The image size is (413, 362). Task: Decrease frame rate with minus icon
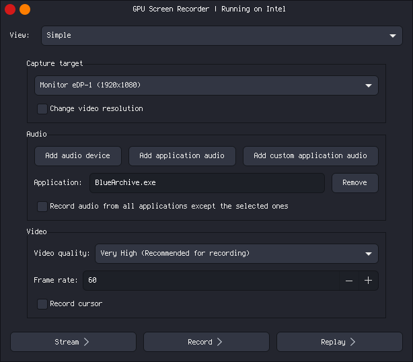[349, 281]
